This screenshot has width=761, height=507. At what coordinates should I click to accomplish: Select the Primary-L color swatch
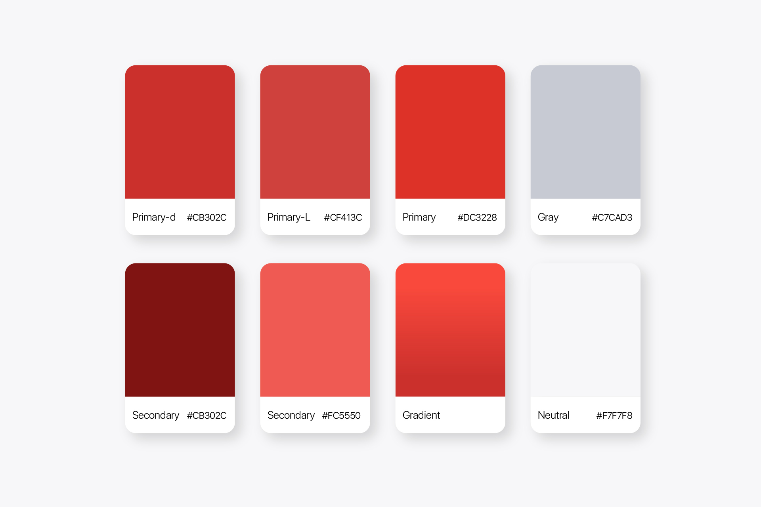[315, 132]
